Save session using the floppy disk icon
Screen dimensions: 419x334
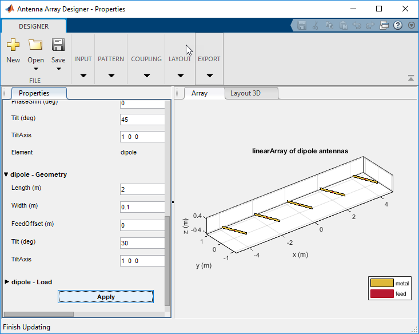tap(58, 45)
